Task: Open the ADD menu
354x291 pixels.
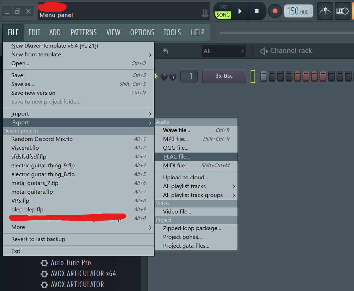Action: click(55, 32)
